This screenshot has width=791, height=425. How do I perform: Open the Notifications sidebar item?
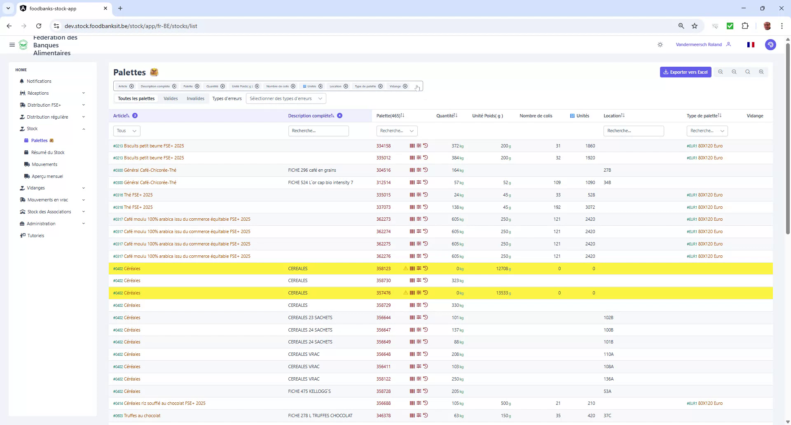pyautogui.click(x=39, y=81)
